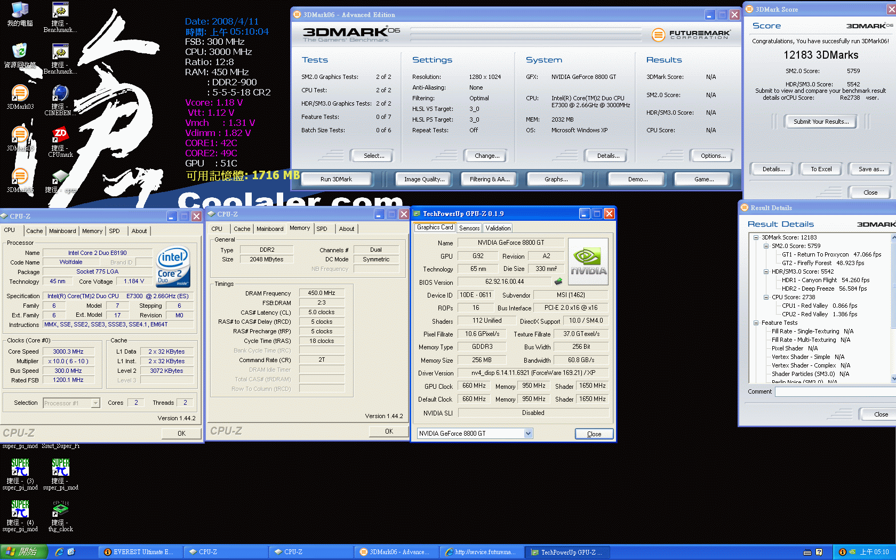Image resolution: width=896 pixels, height=560 pixels.
Task: Click the Run 3DMark button
Action: (x=336, y=179)
